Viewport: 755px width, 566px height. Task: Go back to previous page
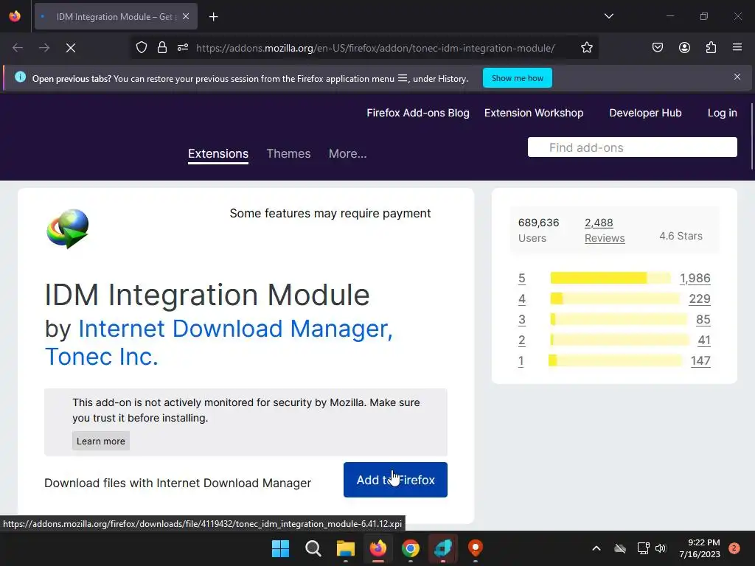18,48
